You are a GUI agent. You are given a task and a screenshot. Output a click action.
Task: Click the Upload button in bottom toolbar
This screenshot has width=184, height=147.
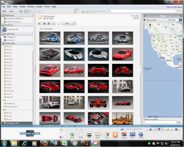point(72,134)
